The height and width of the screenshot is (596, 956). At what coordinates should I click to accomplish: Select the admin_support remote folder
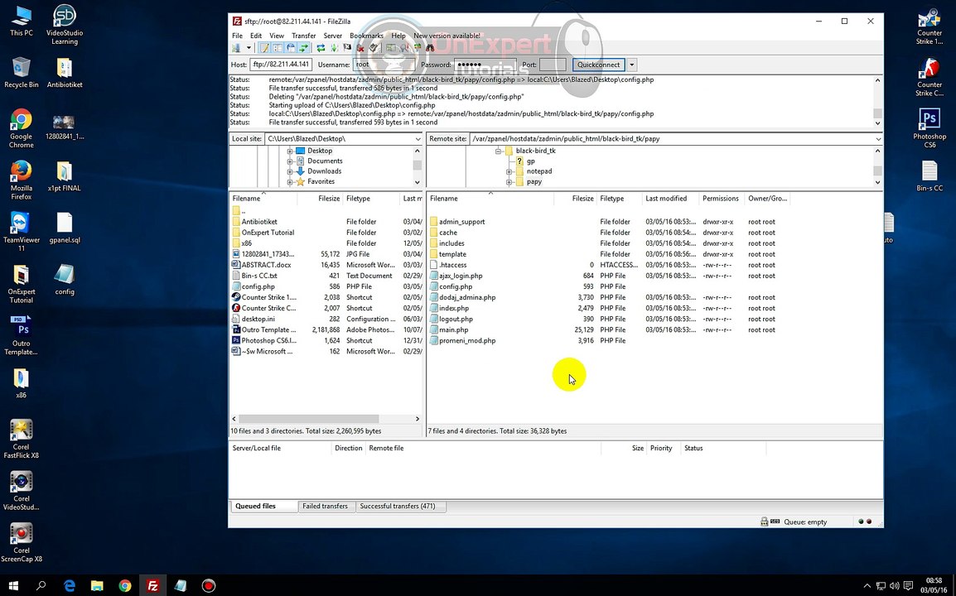pos(461,222)
